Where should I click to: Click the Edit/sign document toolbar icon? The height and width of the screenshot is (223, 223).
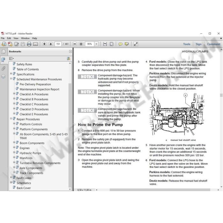tap(17, 44)
